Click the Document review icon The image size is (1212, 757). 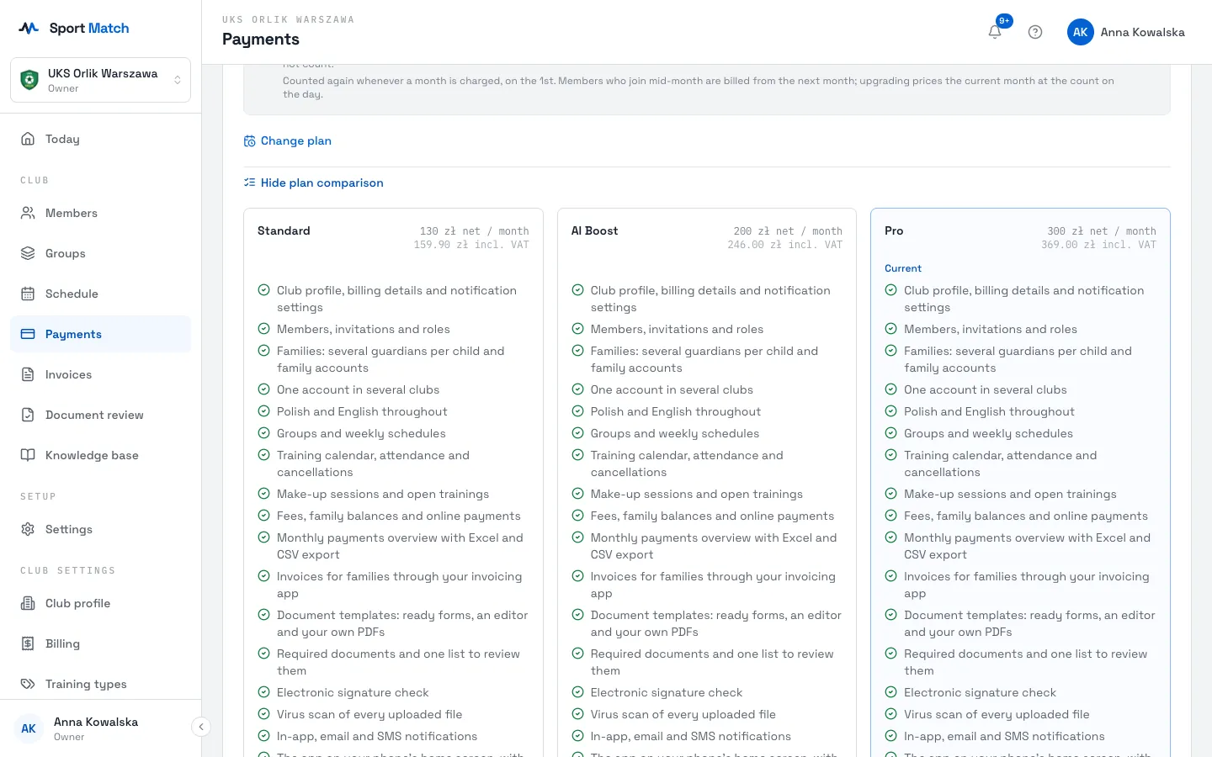(x=28, y=415)
